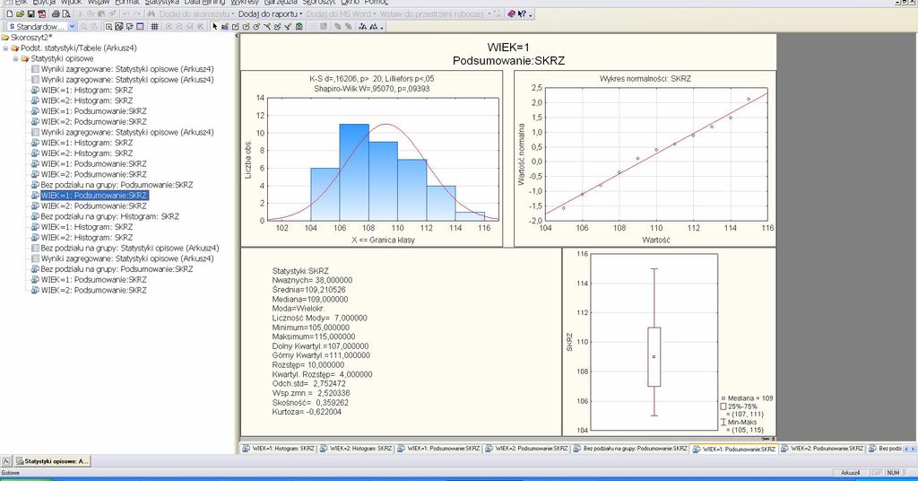Click the polyline drawing tool icon
The image size is (918, 481).
267,26
